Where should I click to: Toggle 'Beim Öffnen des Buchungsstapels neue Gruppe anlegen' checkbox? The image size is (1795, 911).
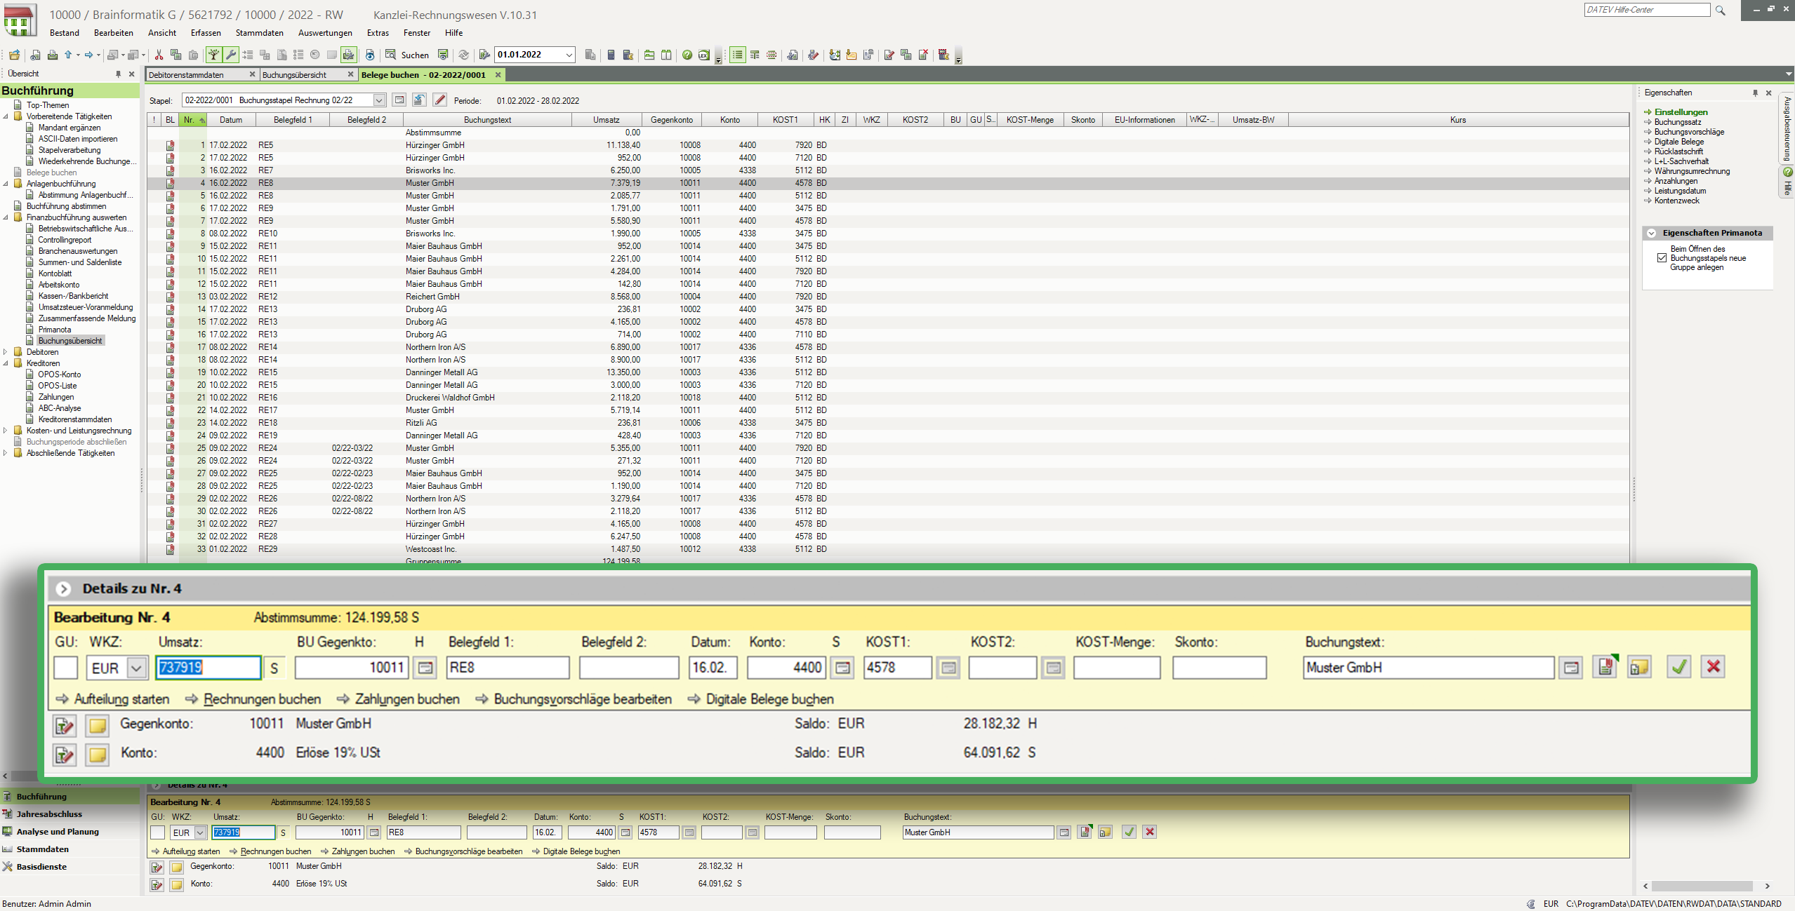(x=1662, y=258)
